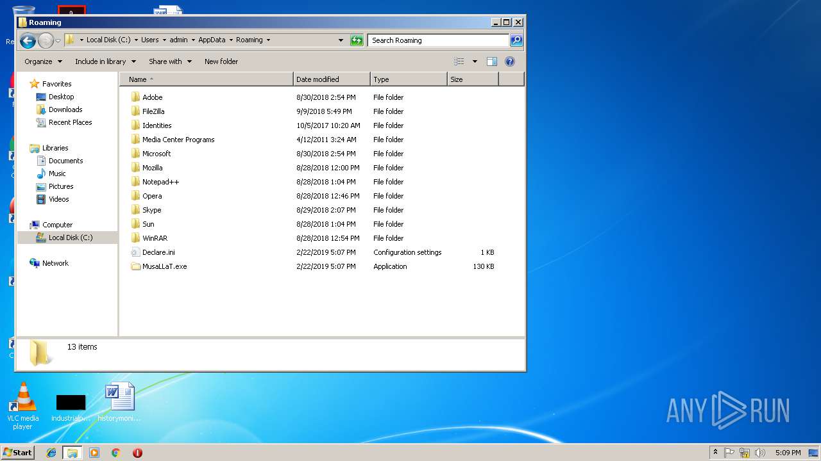This screenshot has width=821, height=461.
Task: Select Local Disk (C:) in address bar
Action: pos(108,40)
